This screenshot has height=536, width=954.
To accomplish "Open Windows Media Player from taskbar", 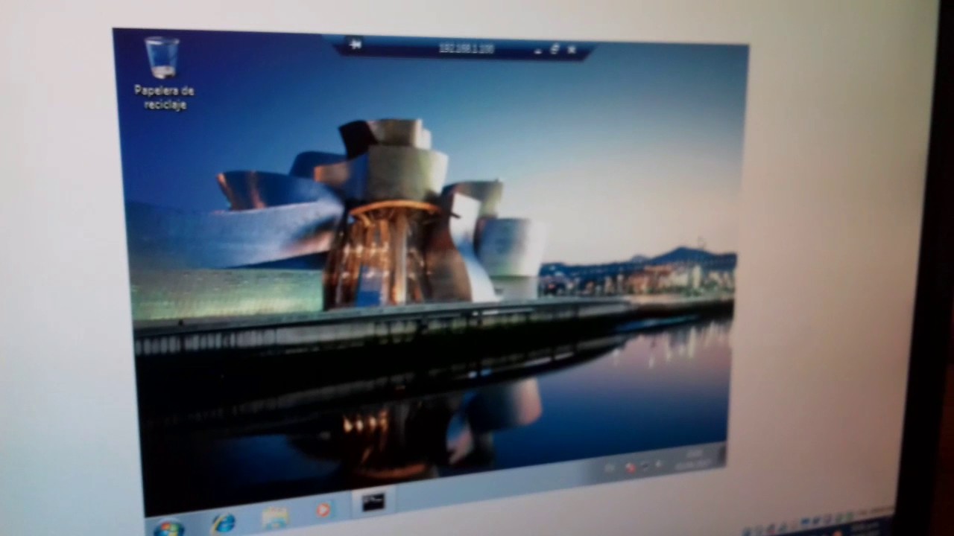I will tap(323, 511).
